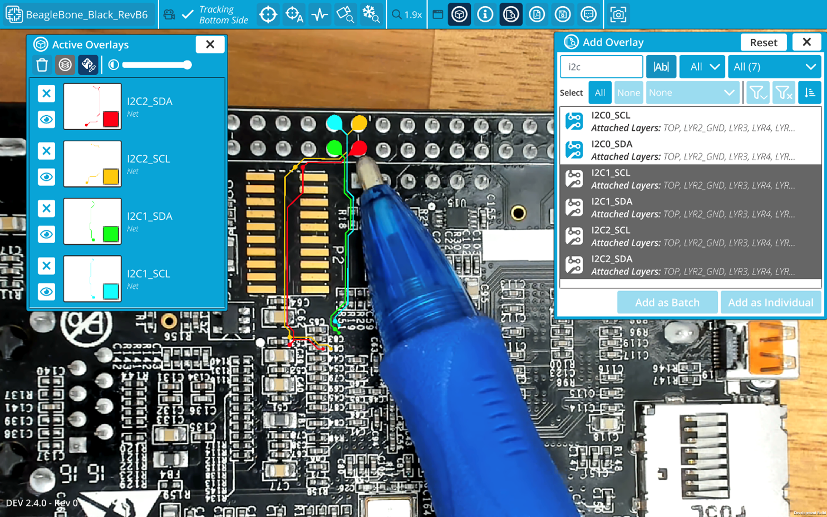Image resolution: width=827 pixels, height=517 pixels.
Task: Expand the 'None' selection dropdown
Action: (691, 93)
